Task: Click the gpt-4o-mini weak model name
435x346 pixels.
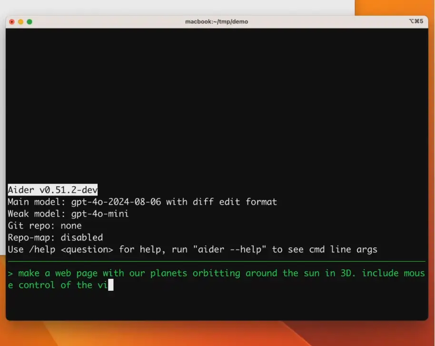Action: click(100, 214)
